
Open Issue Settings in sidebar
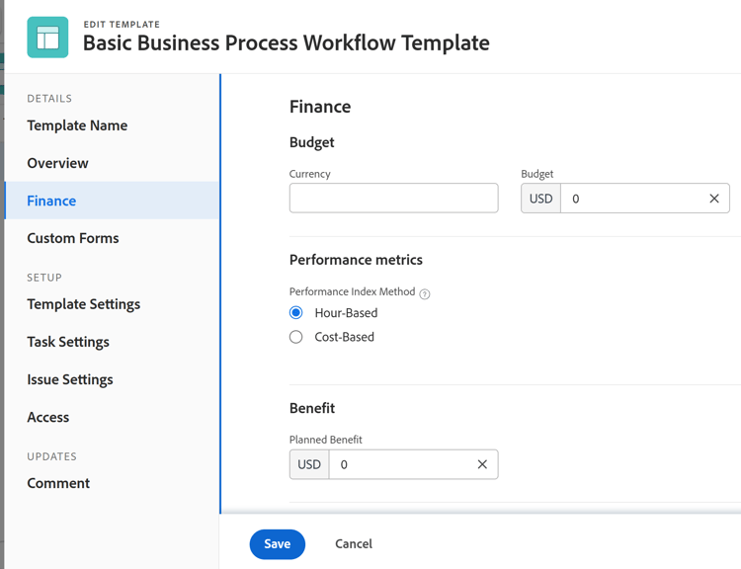[x=70, y=379]
